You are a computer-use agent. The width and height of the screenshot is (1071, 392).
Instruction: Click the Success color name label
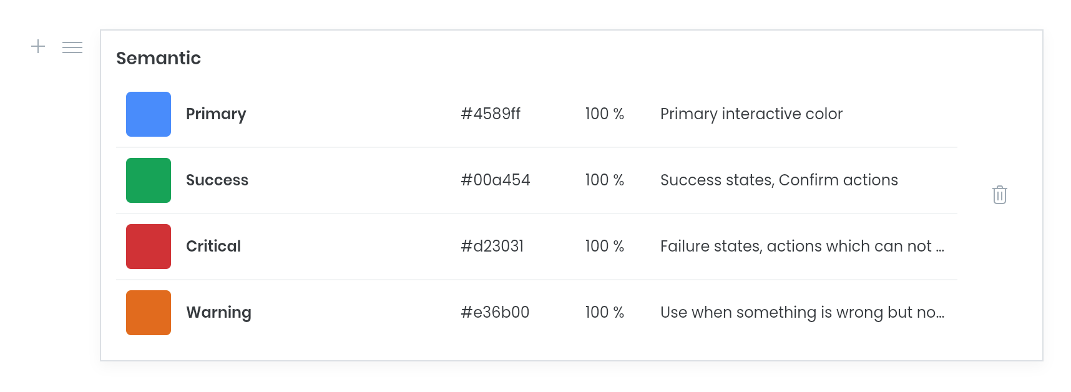tap(217, 180)
